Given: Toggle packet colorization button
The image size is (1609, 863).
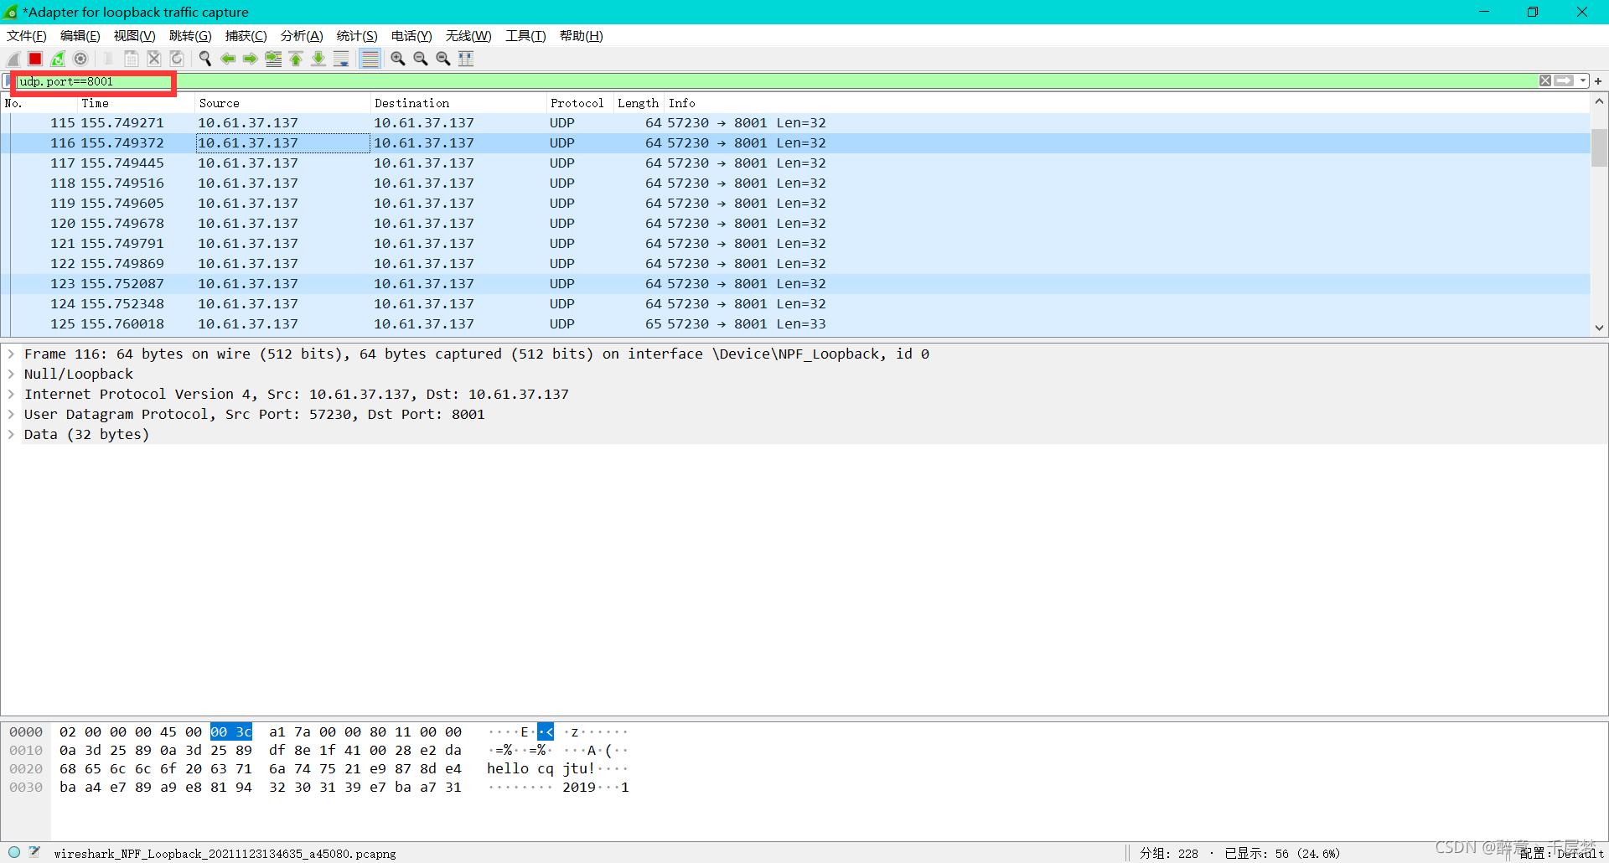Looking at the screenshot, I should (x=370, y=59).
